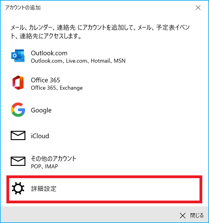Viewport: 209px width, 223px height.
Task: Click the description paragraph about adding accounts
Action: (x=100, y=32)
